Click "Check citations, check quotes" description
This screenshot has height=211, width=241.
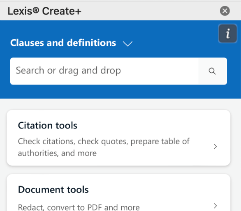(73, 141)
